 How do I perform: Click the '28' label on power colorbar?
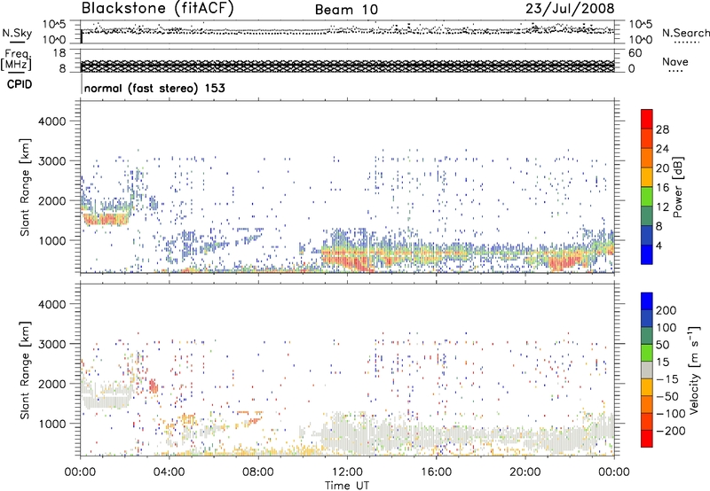point(662,129)
